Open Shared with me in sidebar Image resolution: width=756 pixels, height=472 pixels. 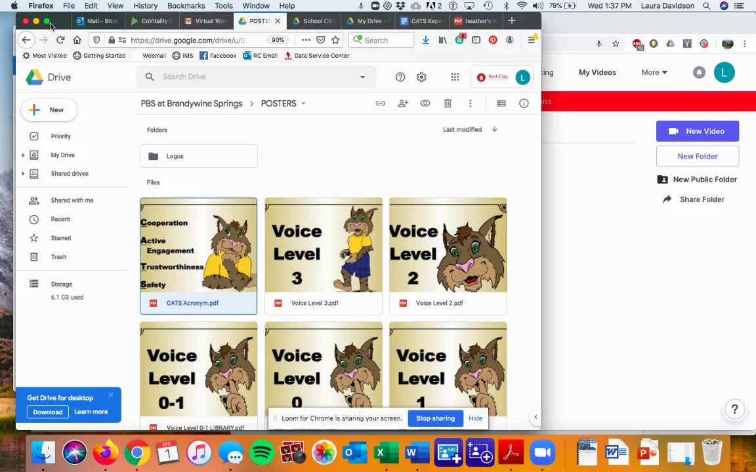pyautogui.click(x=72, y=201)
